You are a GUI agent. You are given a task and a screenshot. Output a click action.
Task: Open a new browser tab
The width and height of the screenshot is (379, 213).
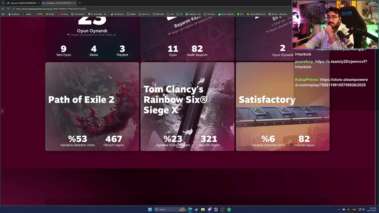click(80, 3)
